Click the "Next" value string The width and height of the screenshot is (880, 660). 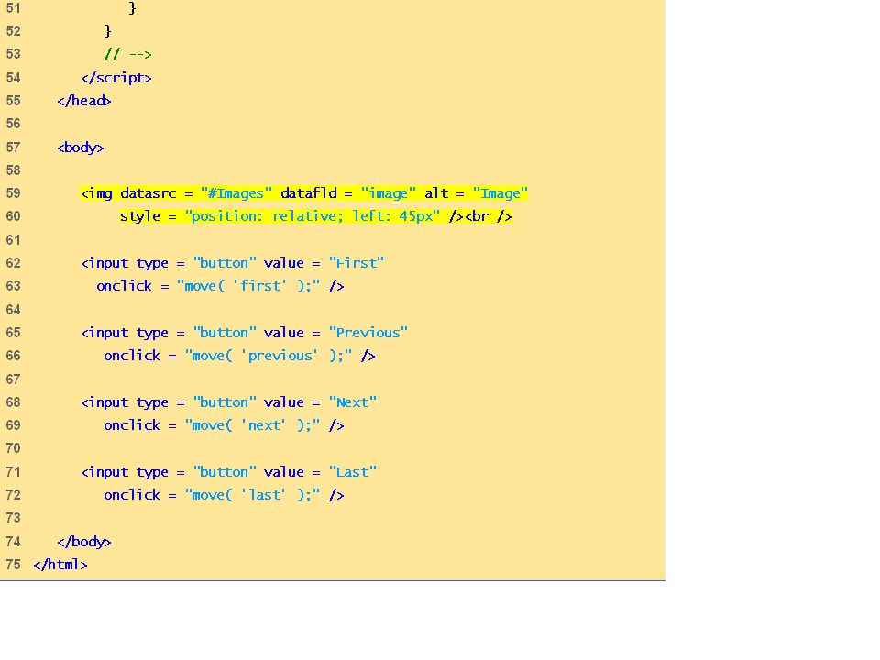pos(352,402)
